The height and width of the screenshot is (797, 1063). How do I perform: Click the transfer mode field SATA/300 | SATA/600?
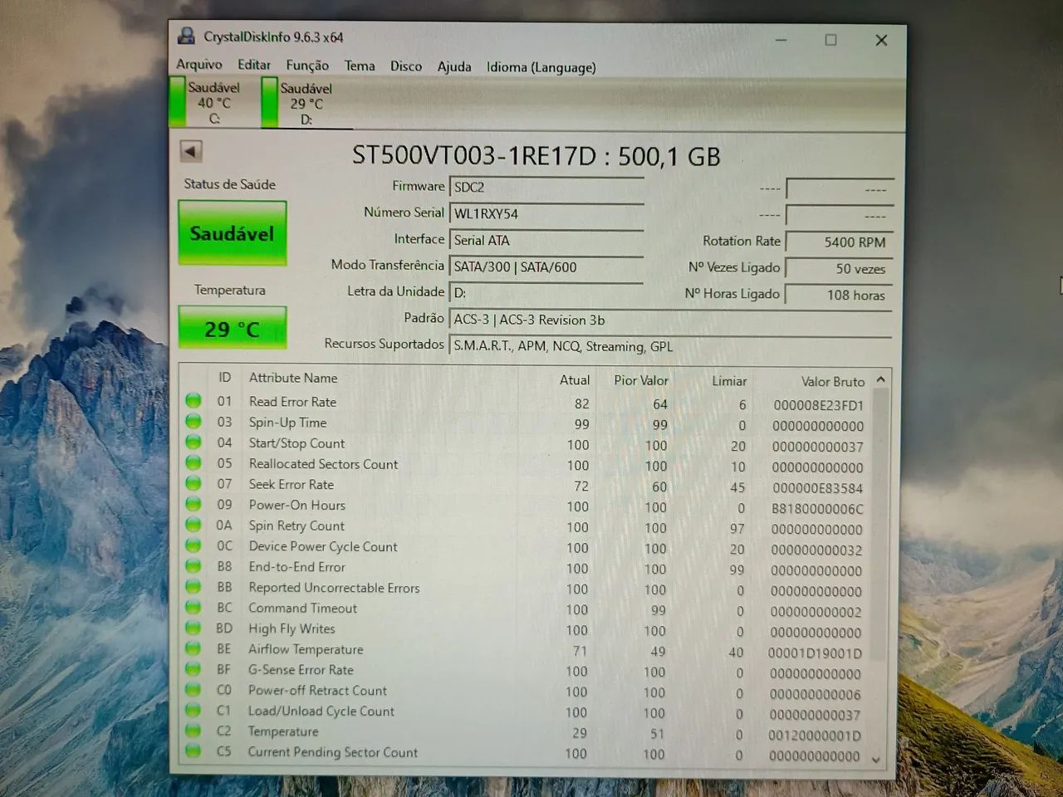546,267
